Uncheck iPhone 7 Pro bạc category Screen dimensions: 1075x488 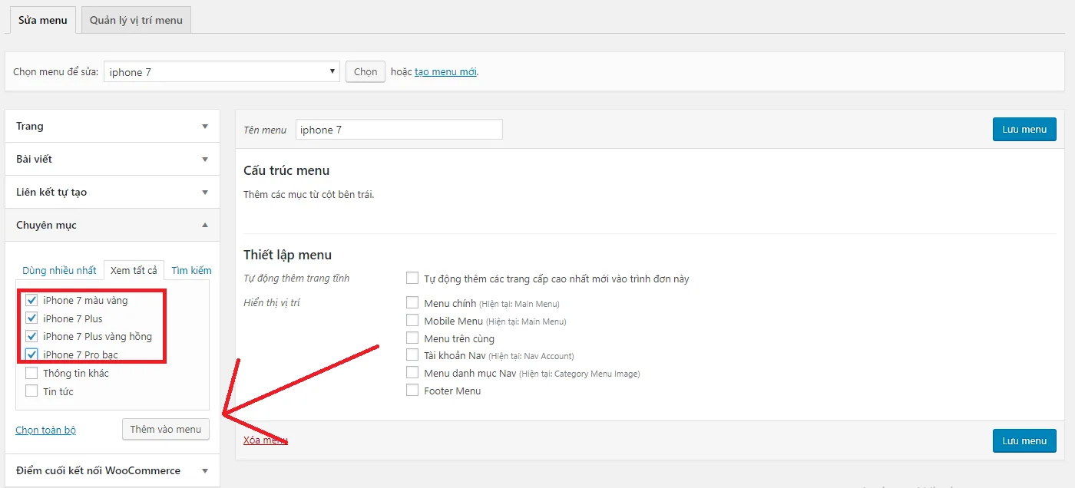31,354
